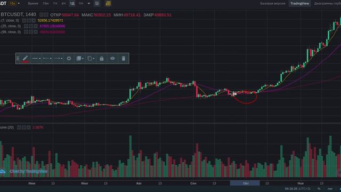Image resolution: width=341 pixels, height=192 pixels.
Task: Toggle percent scale % button
Action: click(319, 189)
